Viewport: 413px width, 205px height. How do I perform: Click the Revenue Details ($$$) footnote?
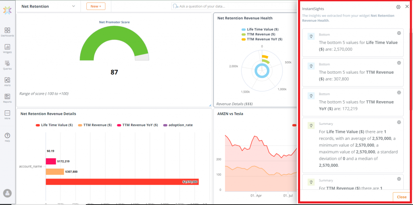[234, 104]
